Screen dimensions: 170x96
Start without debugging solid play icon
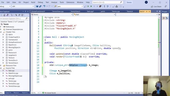click(91, 6)
